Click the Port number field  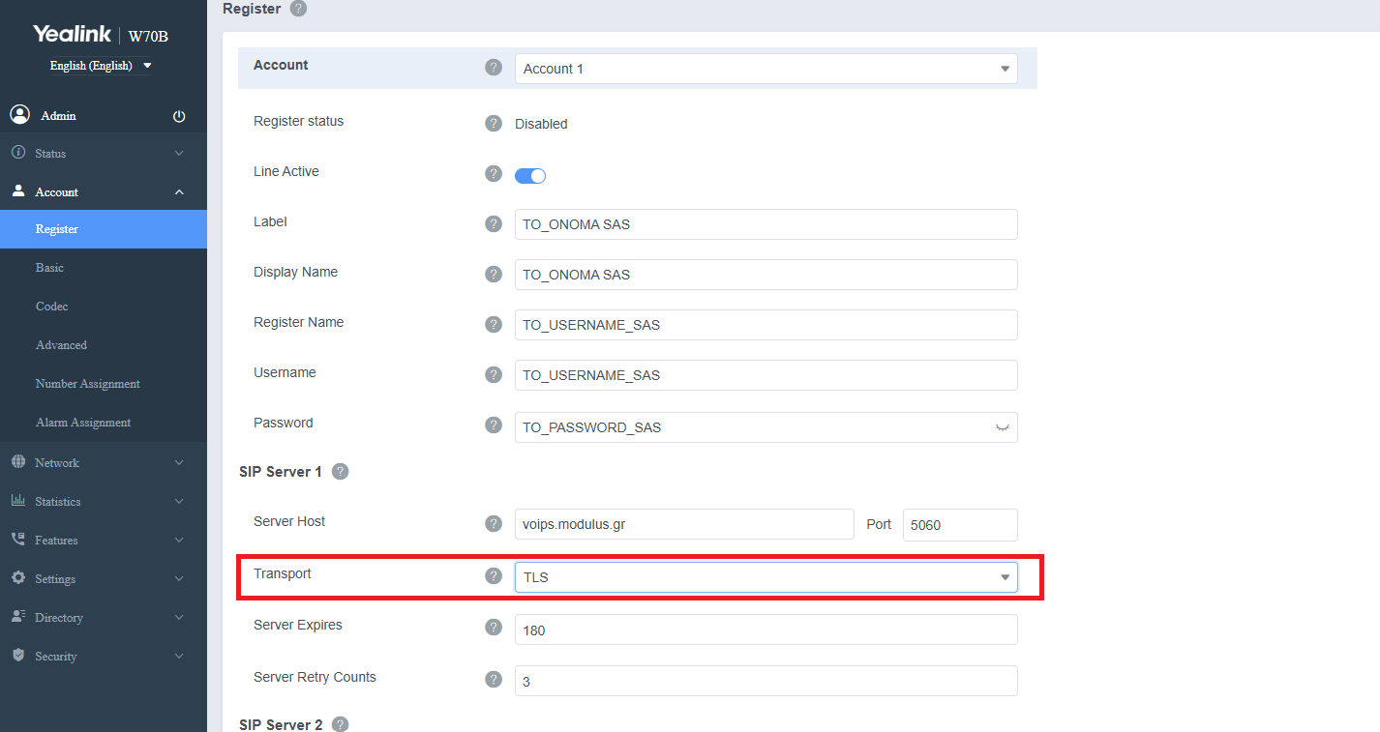[x=959, y=525]
